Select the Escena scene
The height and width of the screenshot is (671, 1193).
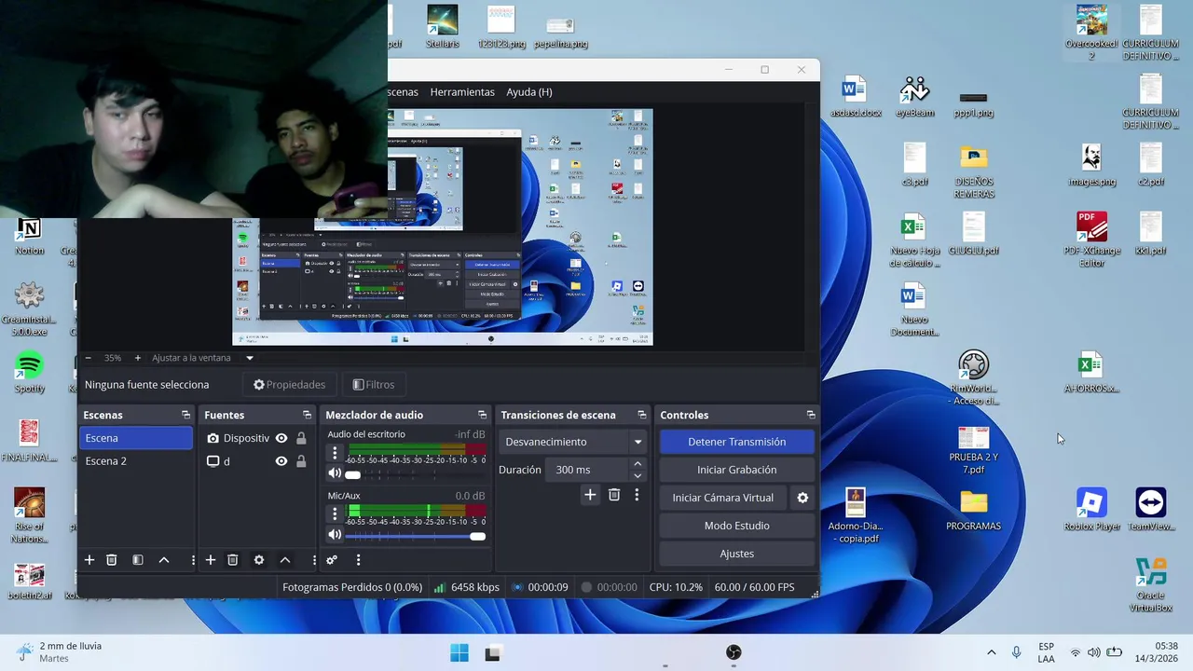(136, 438)
